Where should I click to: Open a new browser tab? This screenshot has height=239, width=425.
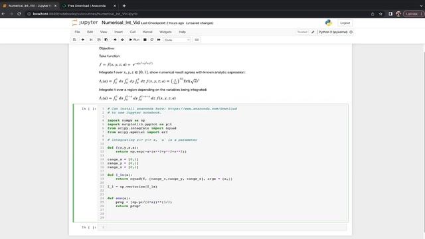124,6
